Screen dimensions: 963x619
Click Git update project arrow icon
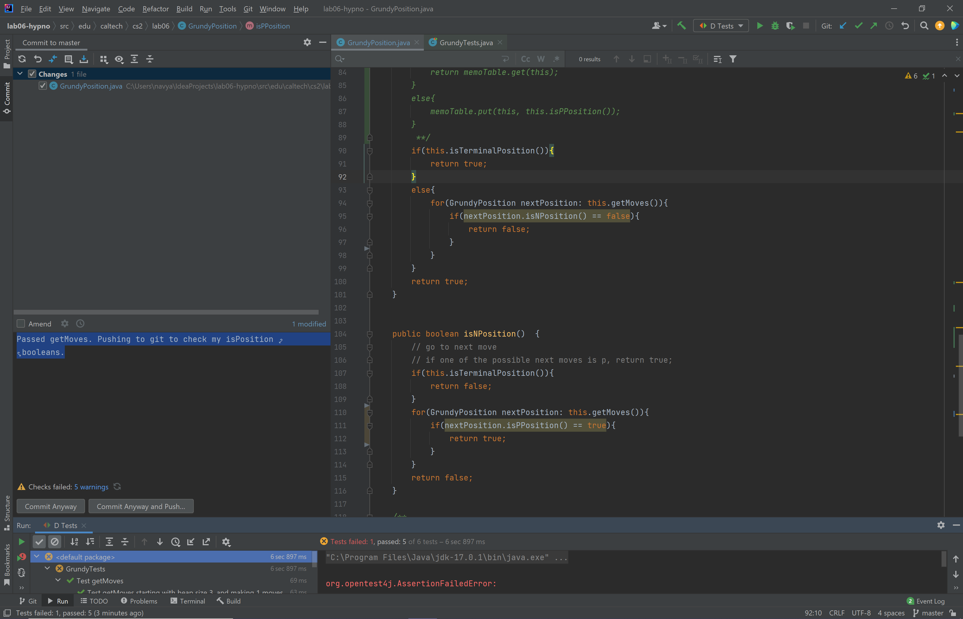point(843,26)
